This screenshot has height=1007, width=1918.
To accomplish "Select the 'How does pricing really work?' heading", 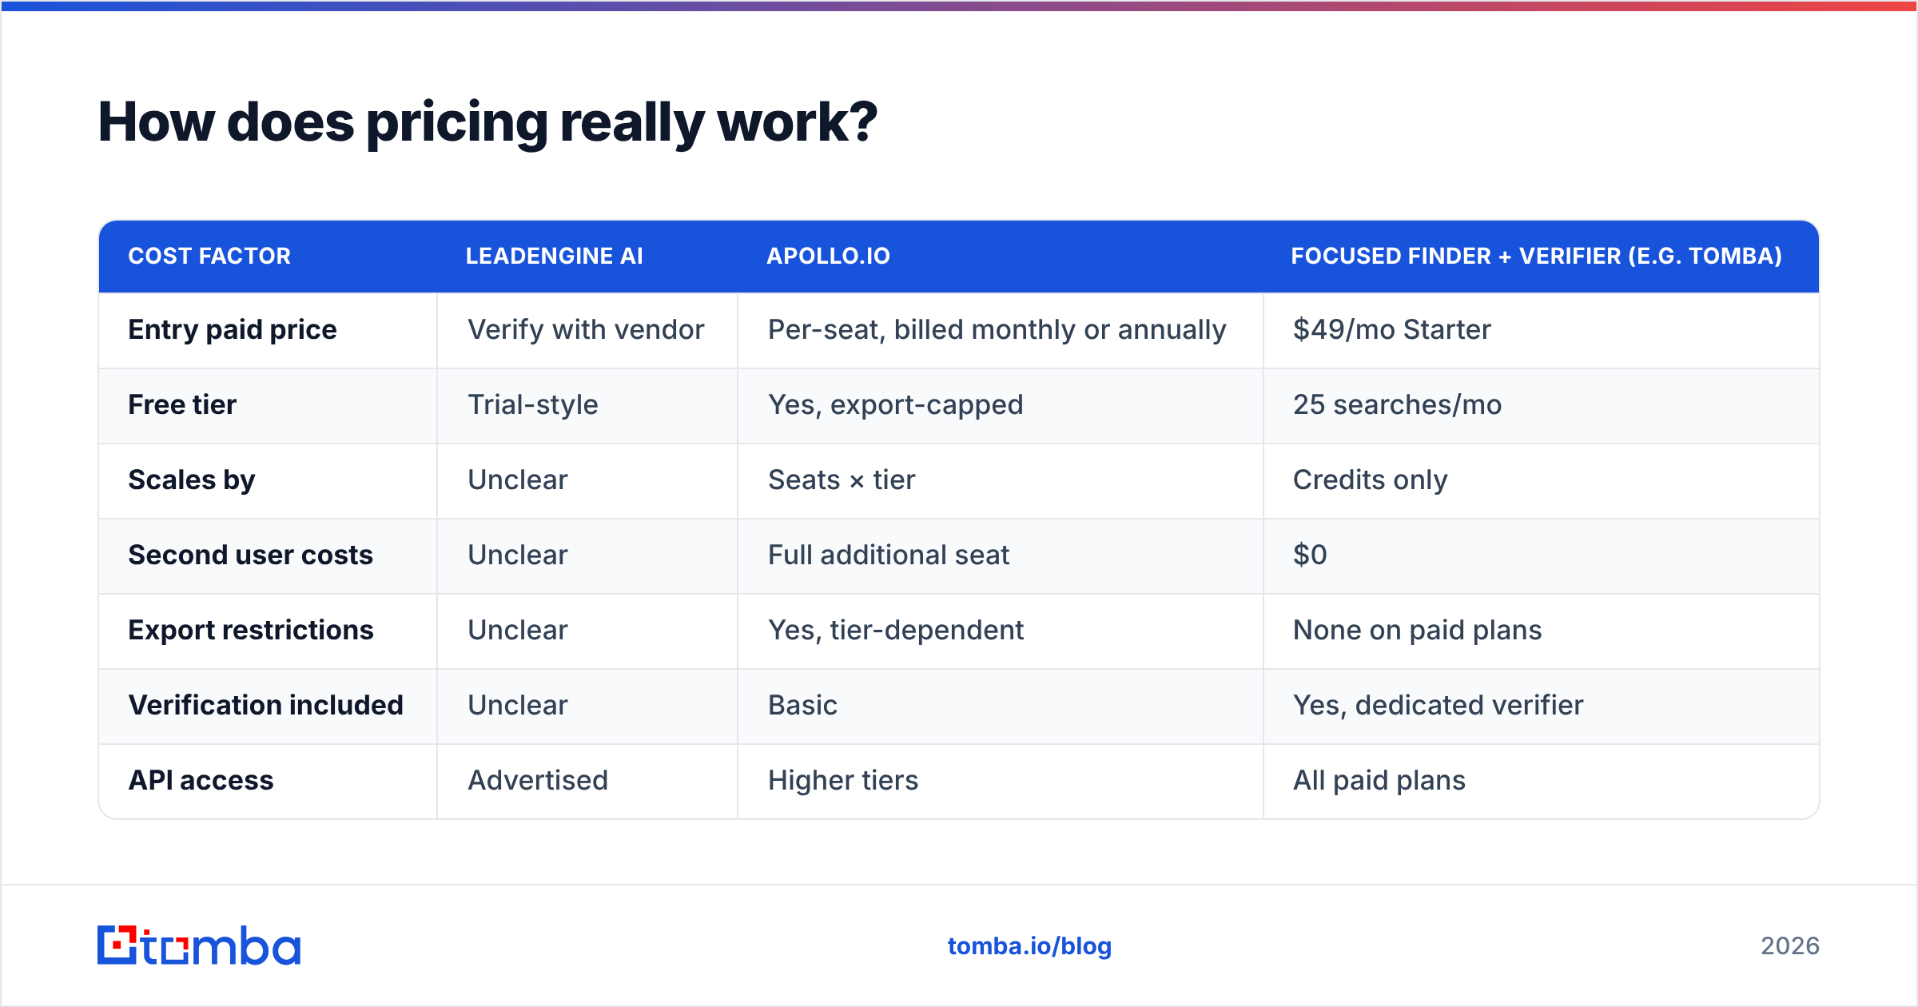I will click(487, 122).
